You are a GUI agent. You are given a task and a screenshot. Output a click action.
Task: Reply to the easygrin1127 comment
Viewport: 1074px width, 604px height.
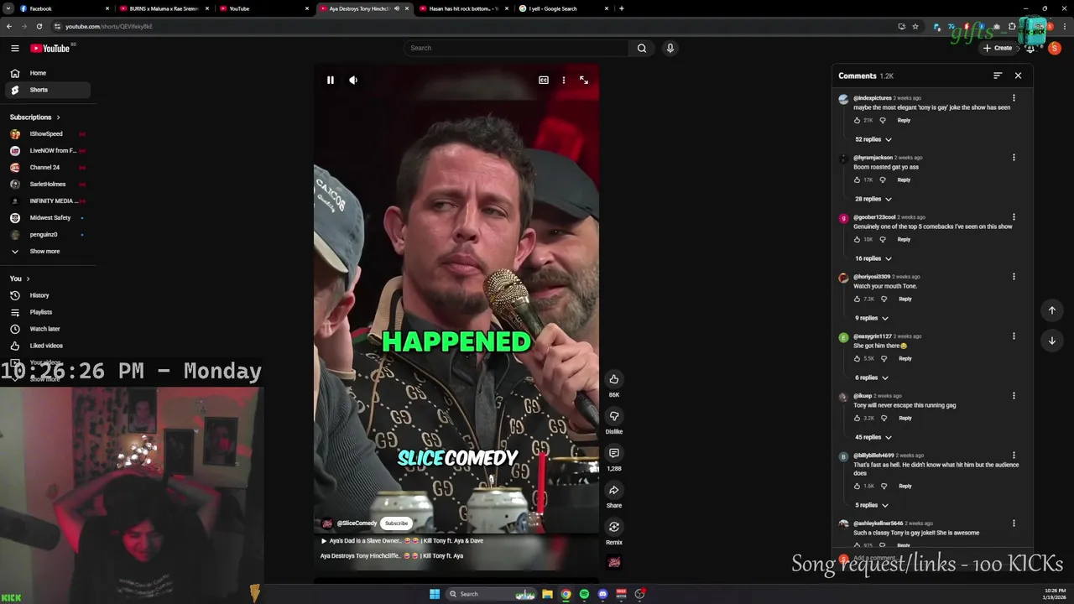(905, 358)
